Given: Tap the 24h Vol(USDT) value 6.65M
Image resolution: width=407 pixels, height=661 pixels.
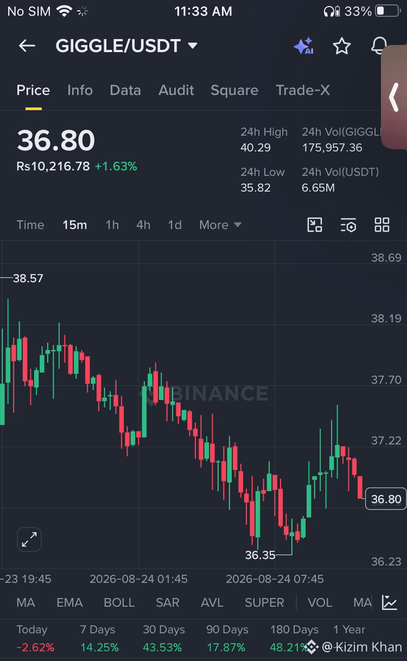Looking at the screenshot, I should (318, 188).
